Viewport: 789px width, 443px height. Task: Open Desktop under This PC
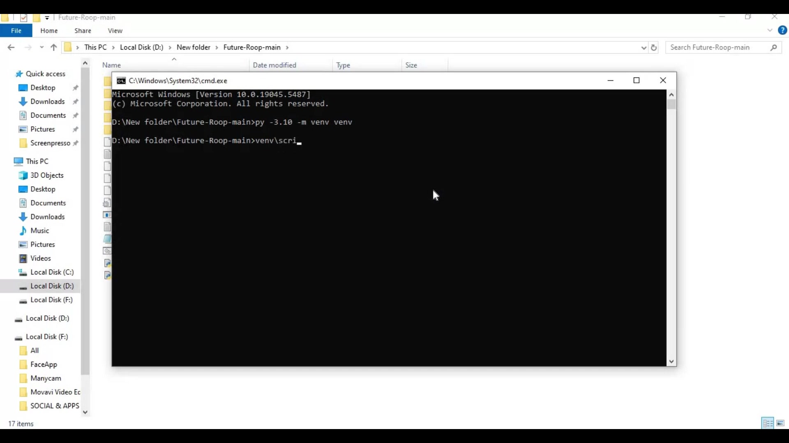click(x=43, y=190)
